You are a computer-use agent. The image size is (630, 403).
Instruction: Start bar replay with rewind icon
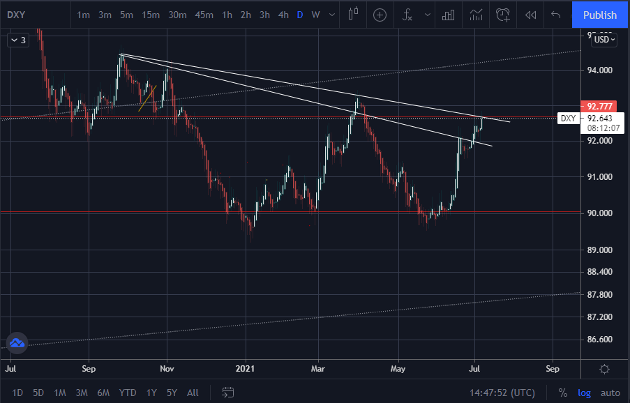pos(530,15)
